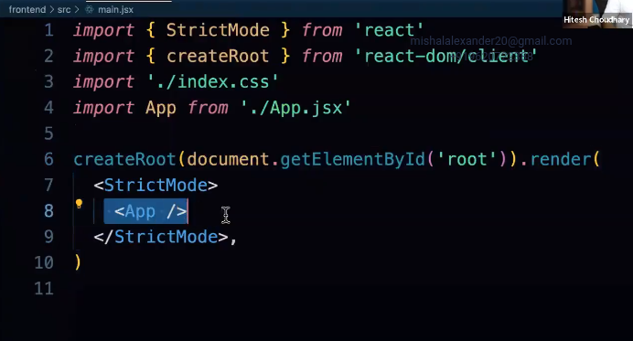Click line number 11 in the gutter
Image resolution: width=633 pixels, height=341 pixels.
click(x=44, y=289)
